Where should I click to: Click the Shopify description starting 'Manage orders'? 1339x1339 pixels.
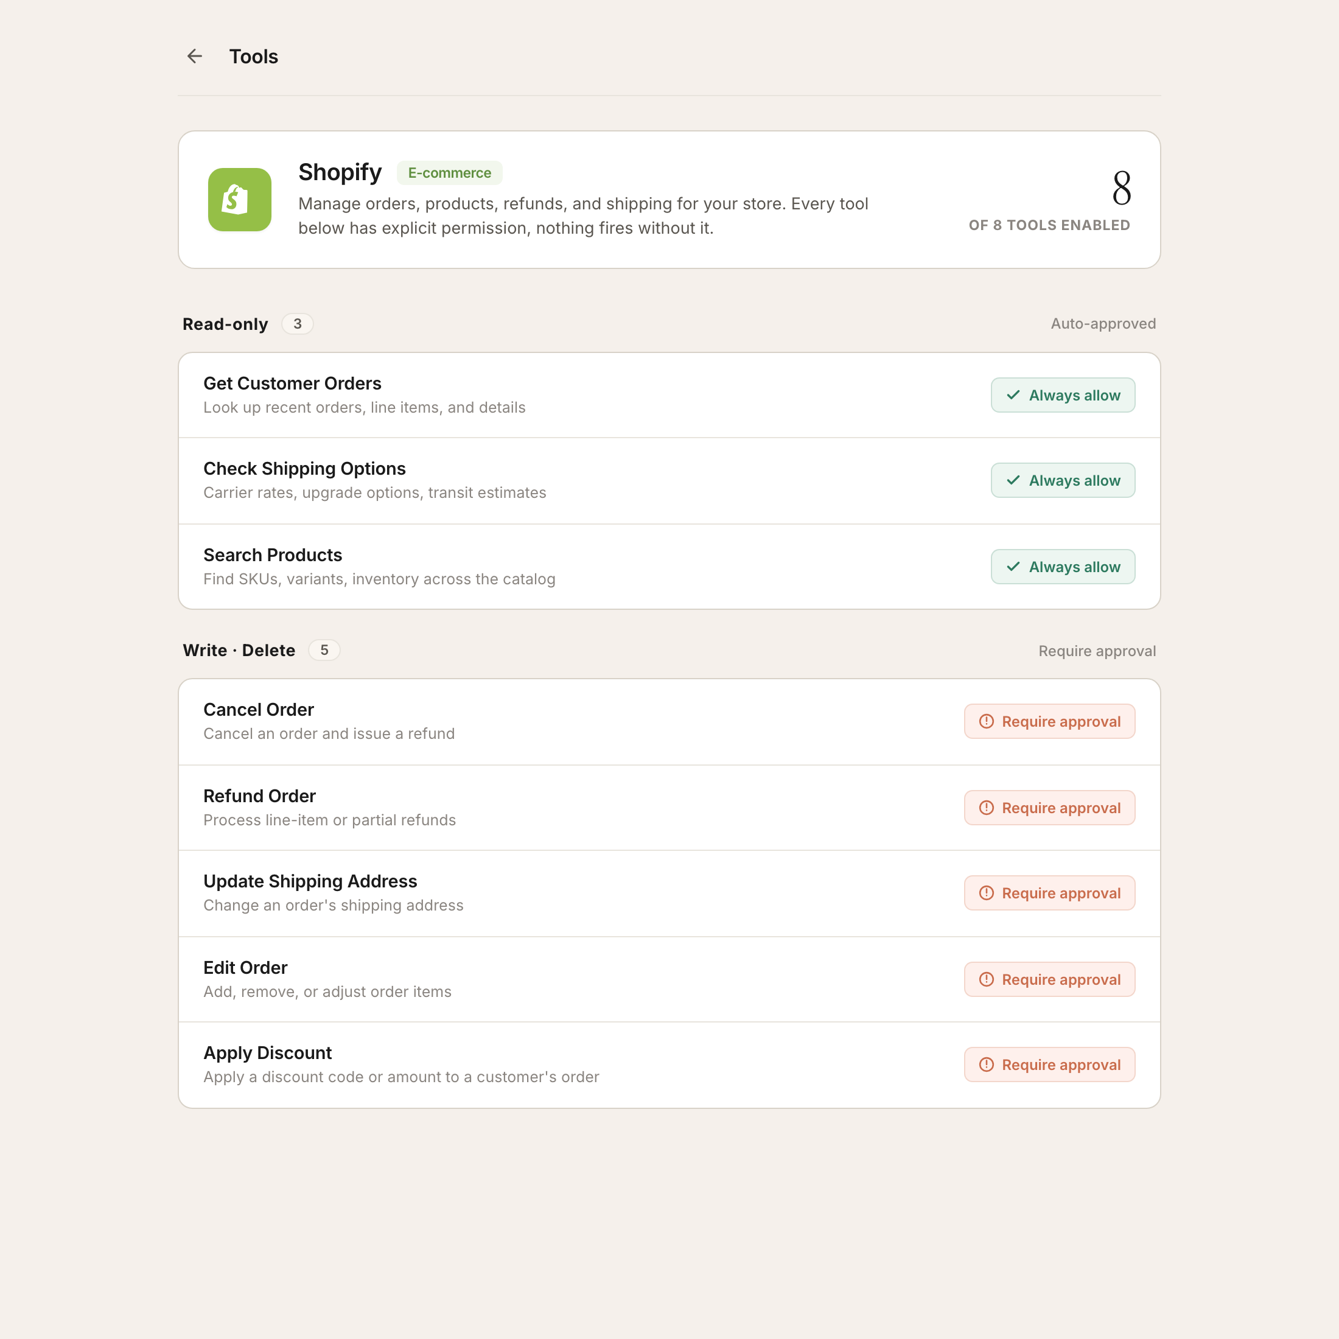pyautogui.click(x=583, y=215)
